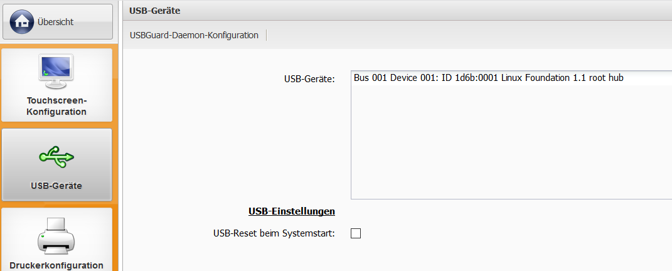Enable USB-Reset beim Systemstart checkbox

click(356, 233)
